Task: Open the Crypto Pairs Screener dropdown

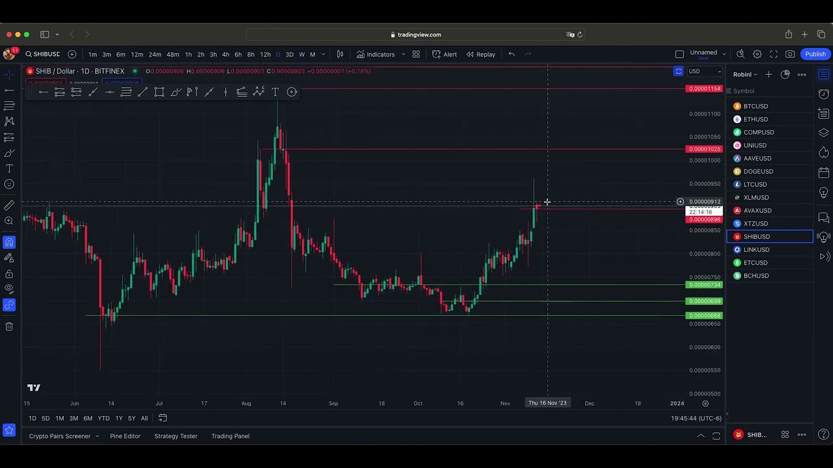Action: point(64,436)
